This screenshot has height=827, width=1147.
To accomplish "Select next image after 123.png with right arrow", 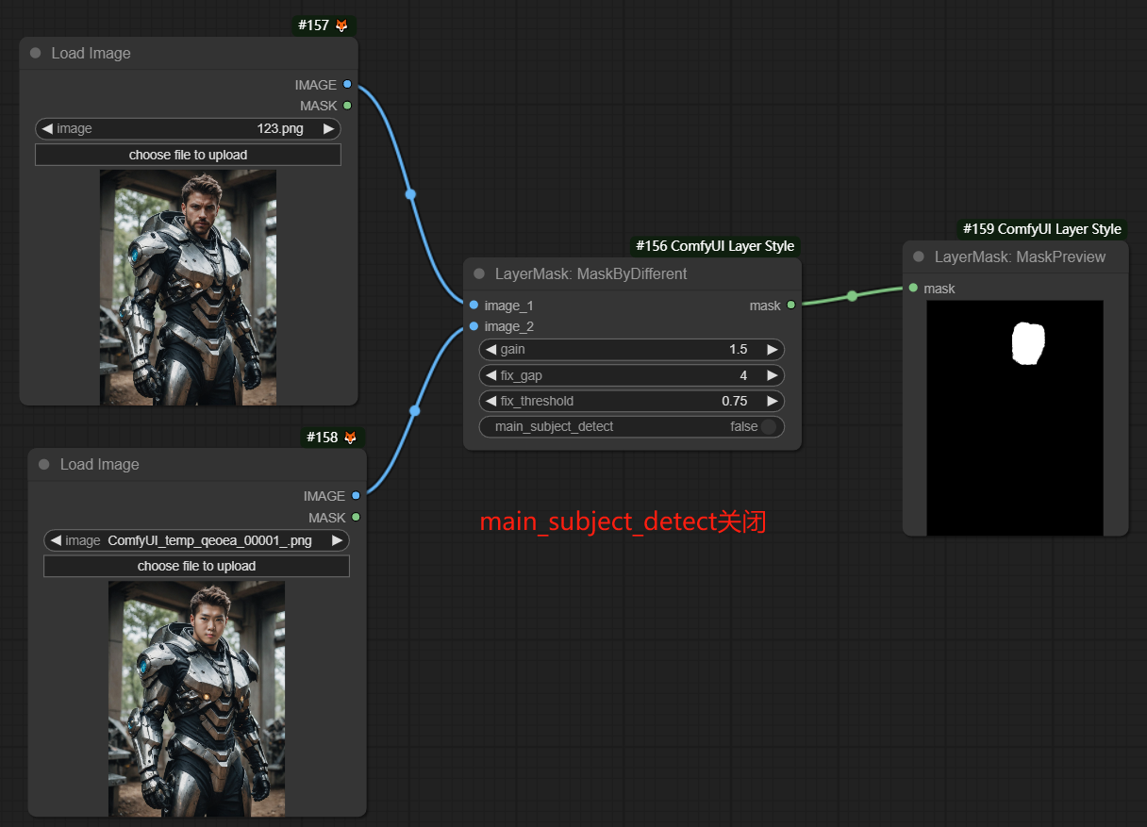I will point(328,129).
